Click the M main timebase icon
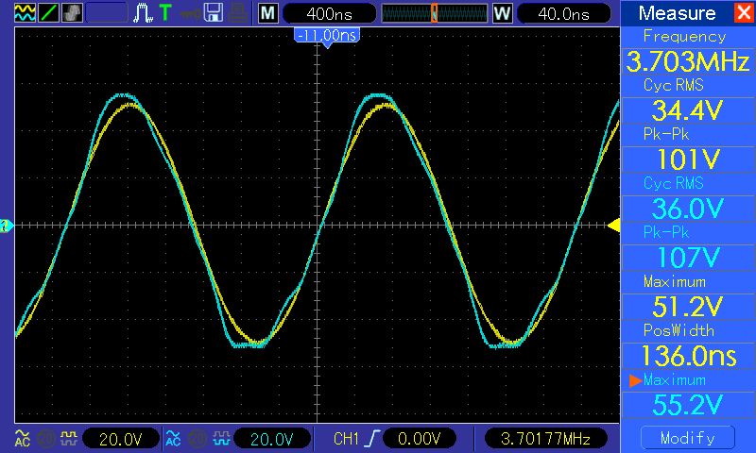The height and width of the screenshot is (453, 756). pyautogui.click(x=268, y=13)
